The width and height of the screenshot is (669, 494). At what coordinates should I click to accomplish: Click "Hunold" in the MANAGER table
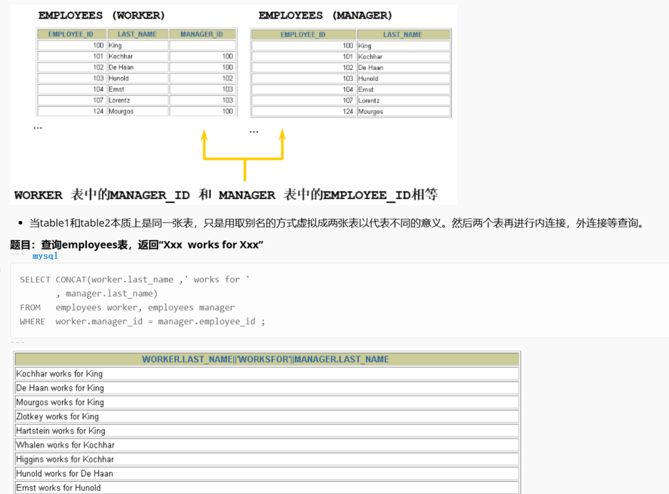coord(368,79)
